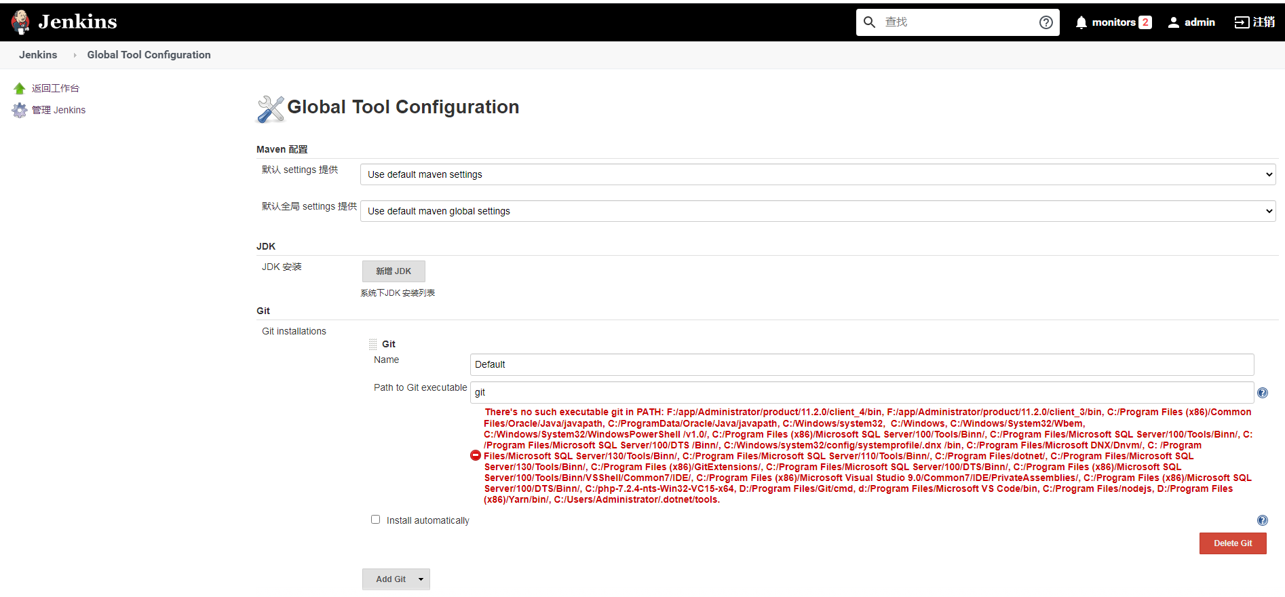Open 默认 settings 提供 dropdown
The height and width of the screenshot is (597, 1285).
coord(818,174)
